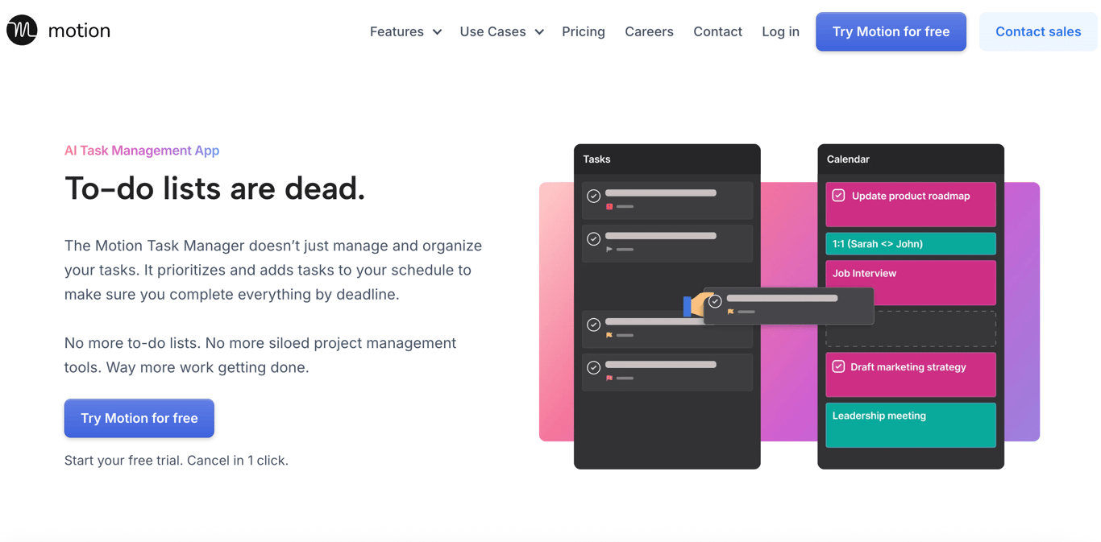1101x542 pixels.
Task: Click the Update product roadmap event text
Action: click(911, 196)
